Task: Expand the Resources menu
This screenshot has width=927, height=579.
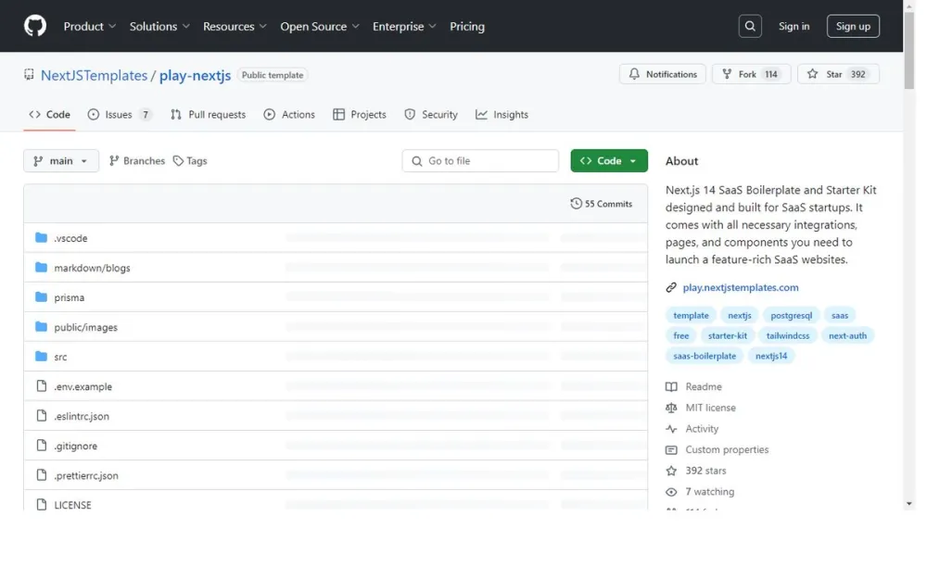Action: 235,26
